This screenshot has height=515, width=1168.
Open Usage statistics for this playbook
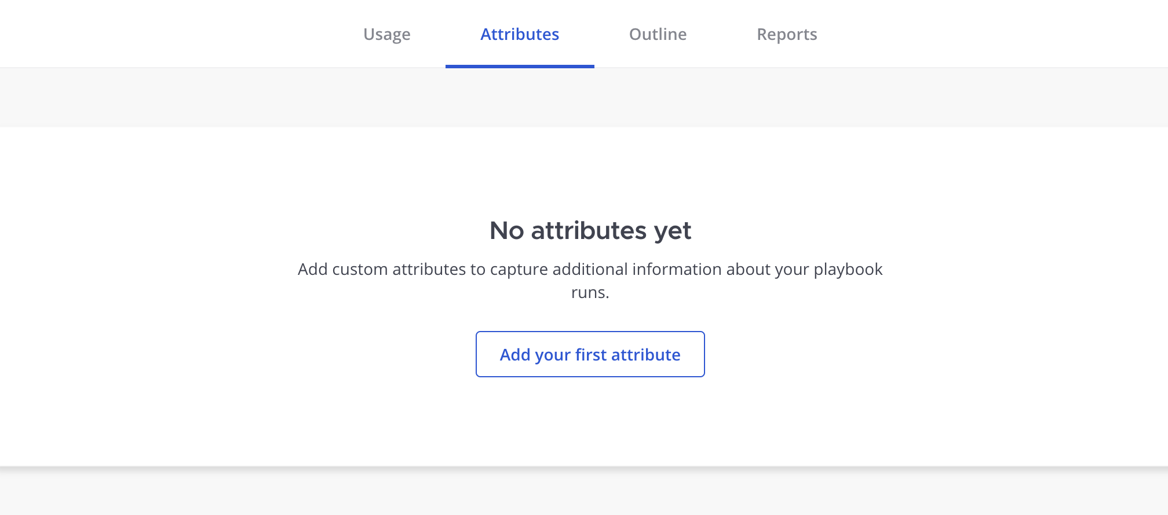click(x=387, y=34)
